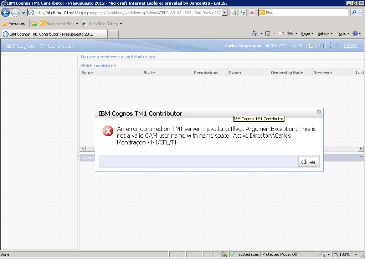Click the Carlos Mondragon user name text
Viewport: 365px width, 259px height.
(255, 46)
